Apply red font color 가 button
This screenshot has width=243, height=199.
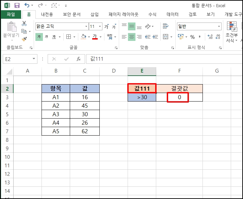tap(95, 37)
